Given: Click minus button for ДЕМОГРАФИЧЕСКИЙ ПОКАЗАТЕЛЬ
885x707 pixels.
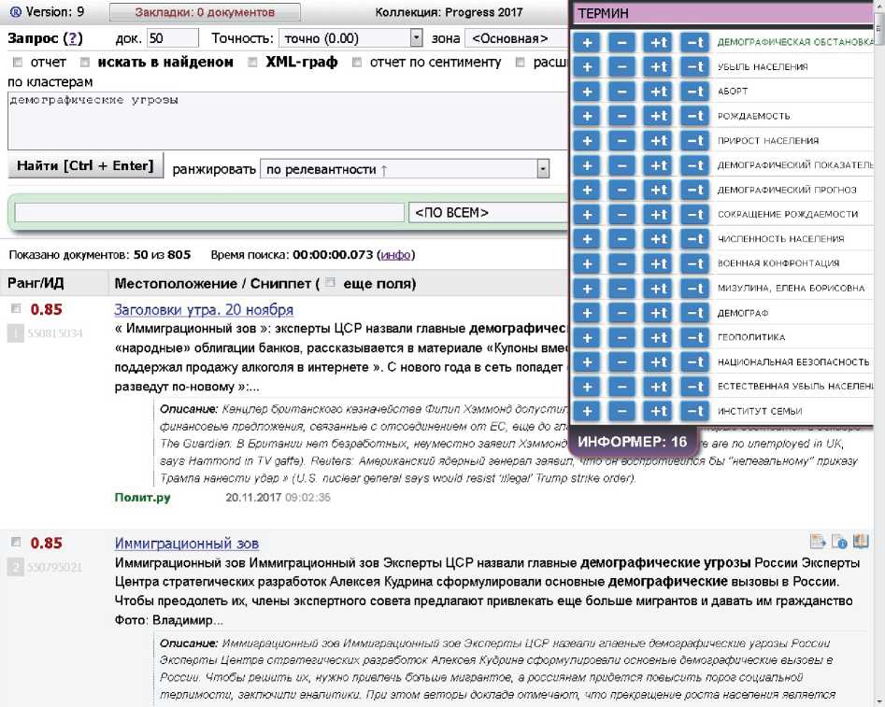Looking at the screenshot, I should [622, 165].
